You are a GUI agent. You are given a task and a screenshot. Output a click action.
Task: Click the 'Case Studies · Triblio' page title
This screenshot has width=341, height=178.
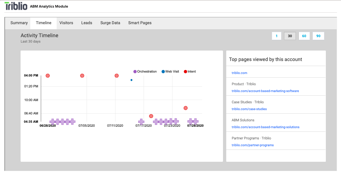pos(248,102)
